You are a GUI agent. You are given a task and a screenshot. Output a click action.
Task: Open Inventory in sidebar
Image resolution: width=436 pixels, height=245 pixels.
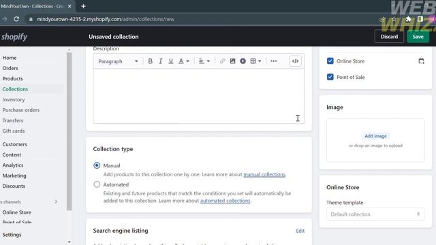[14, 99]
